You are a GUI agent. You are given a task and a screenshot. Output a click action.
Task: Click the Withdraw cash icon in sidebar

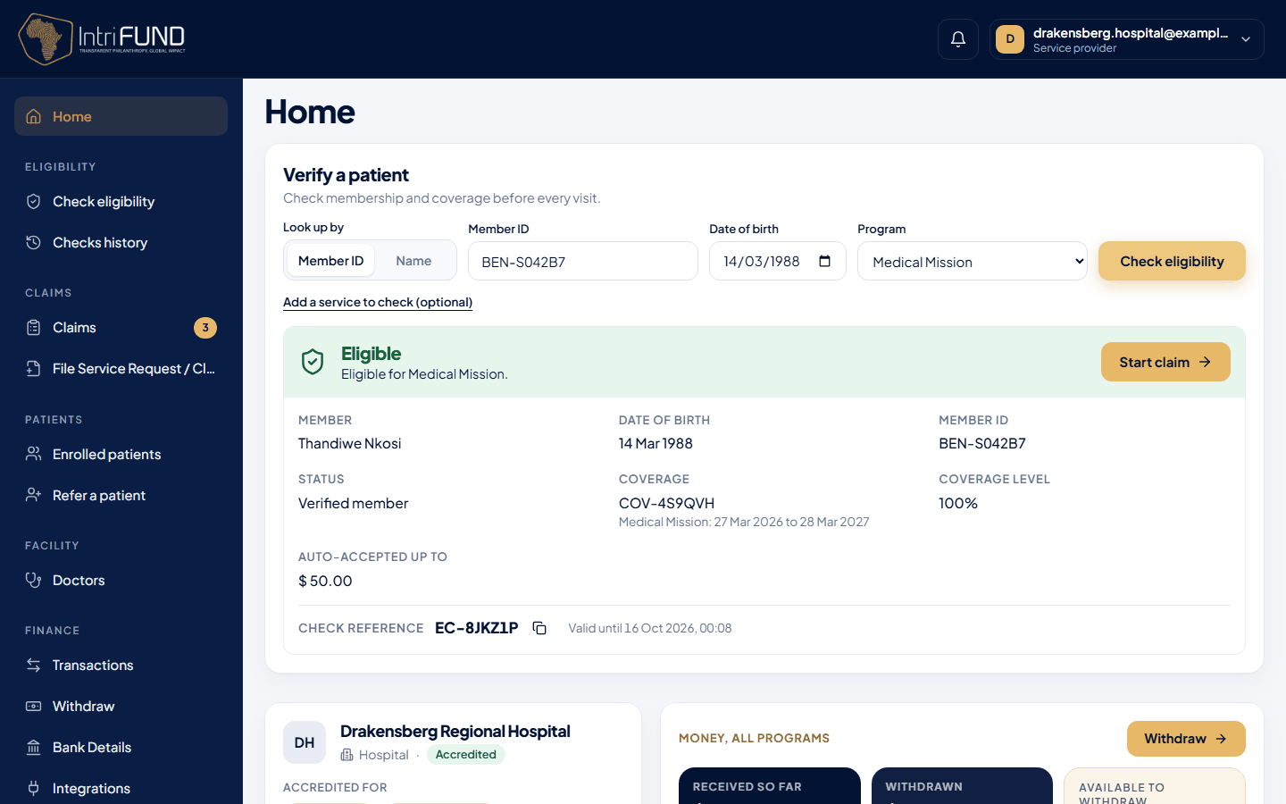point(34,707)
